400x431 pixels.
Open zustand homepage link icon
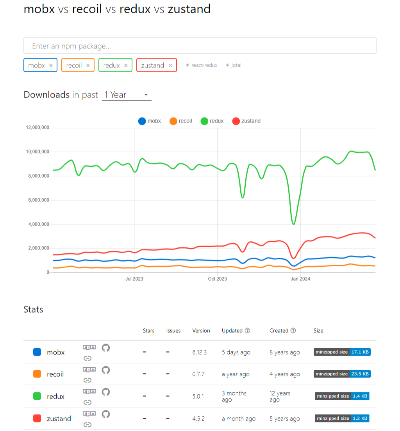point(87,425)
